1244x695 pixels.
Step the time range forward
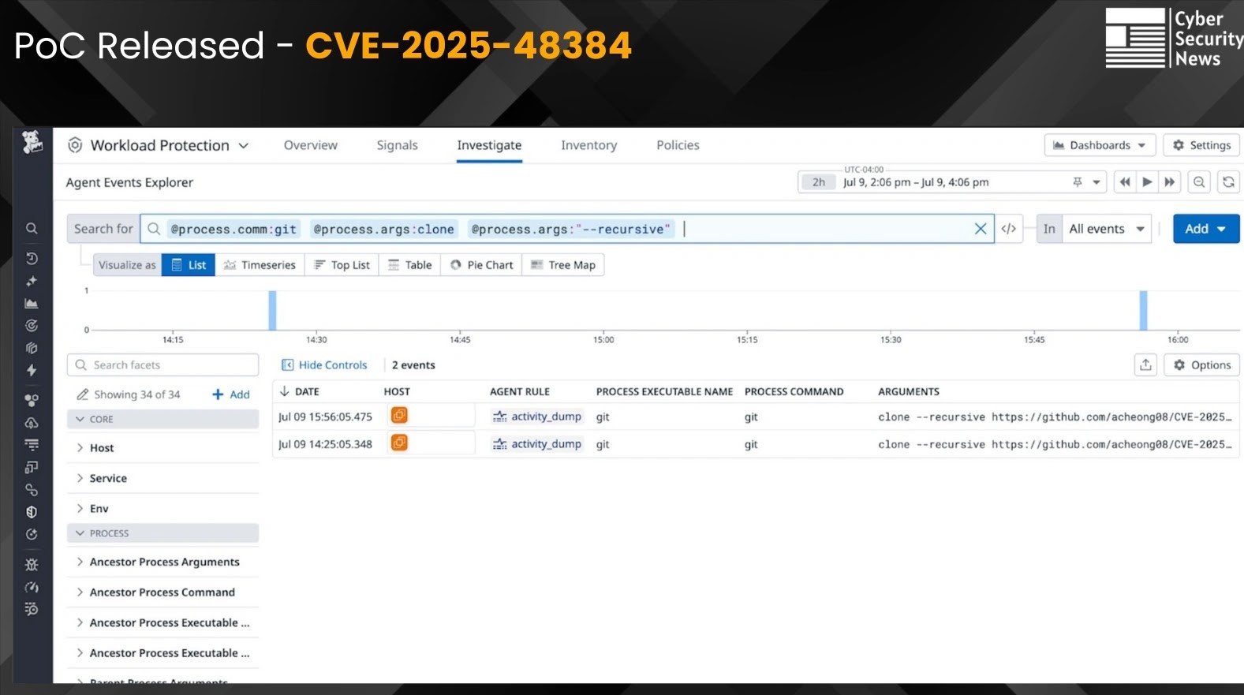click(x=1170, y=182)
